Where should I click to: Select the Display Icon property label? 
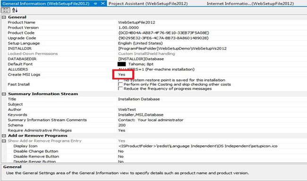click(25, 146)
